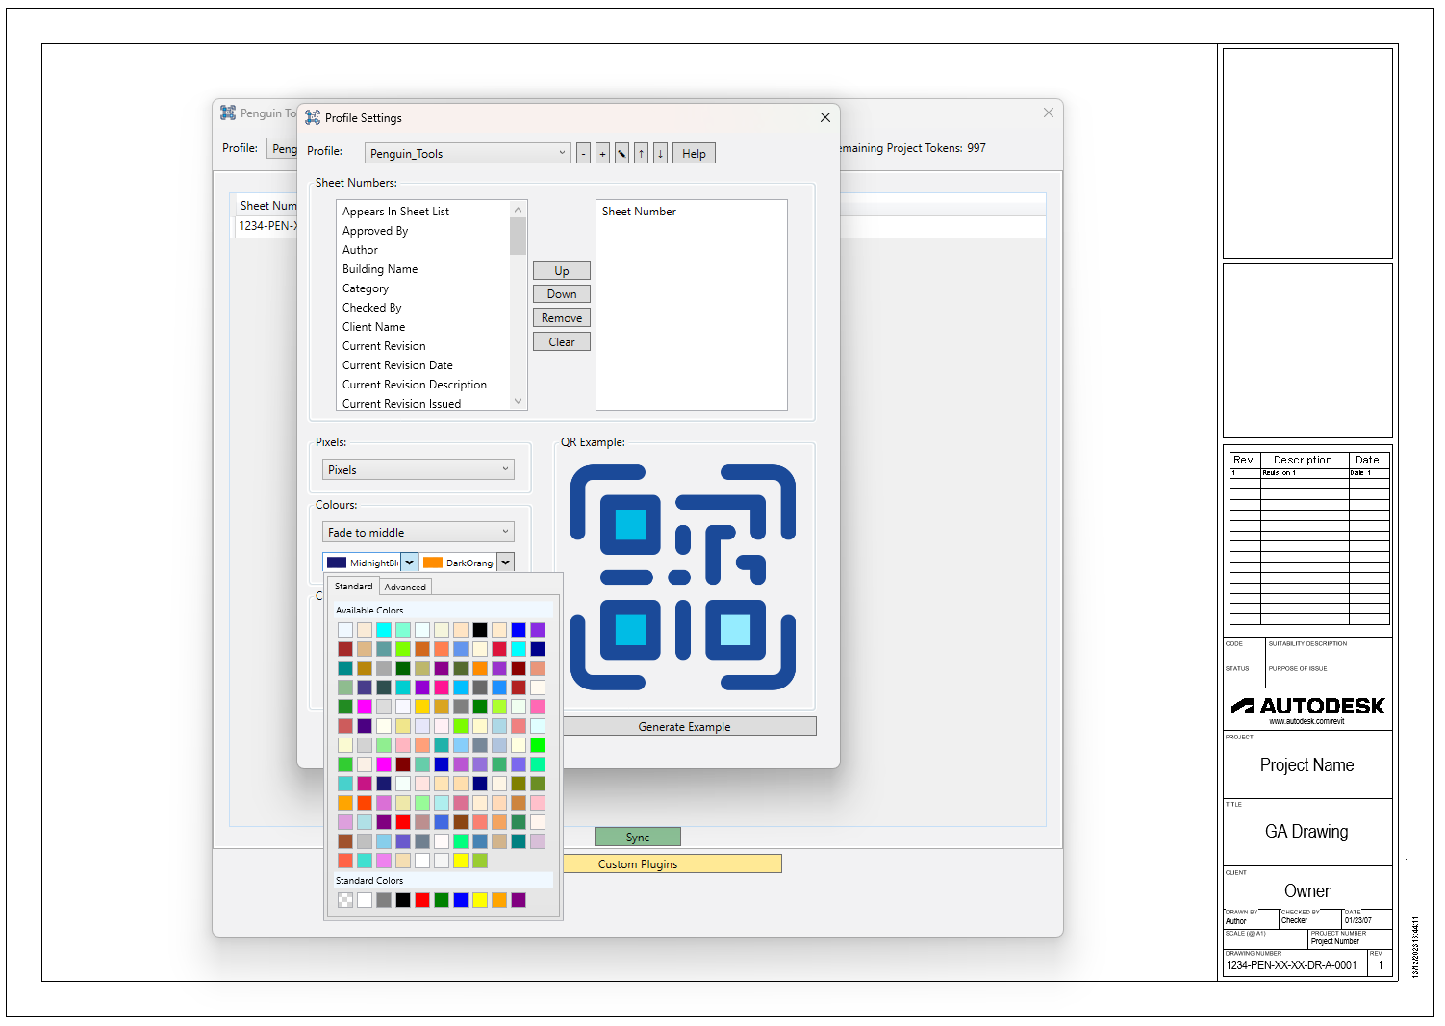Pick the green swatch in the Standard Colors row
The height and width of the screenshot is (1026, 1445).
(x=442, y=900)
